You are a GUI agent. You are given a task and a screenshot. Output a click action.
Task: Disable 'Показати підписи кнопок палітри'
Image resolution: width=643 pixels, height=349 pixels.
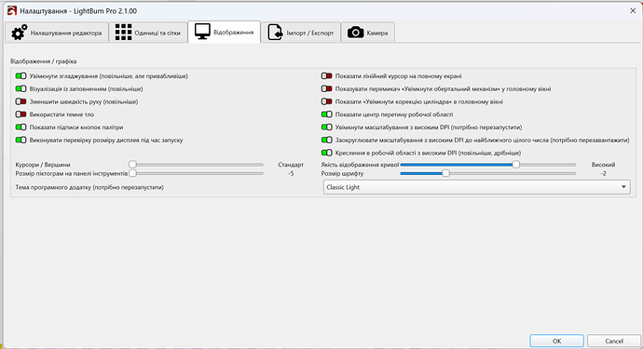pos(21,128)
